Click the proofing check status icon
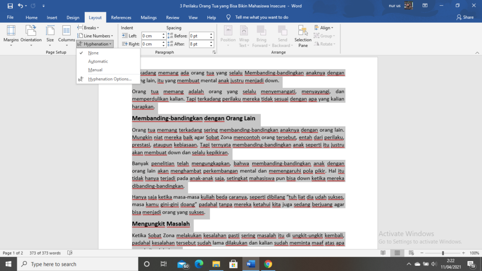 70,253
